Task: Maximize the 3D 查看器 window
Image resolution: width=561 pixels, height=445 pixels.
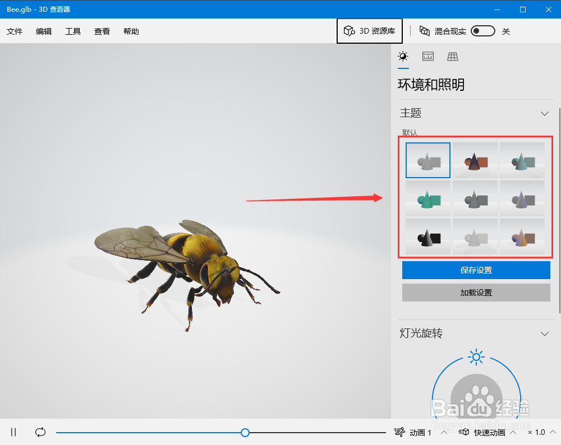Action: (x=523, y=10)
